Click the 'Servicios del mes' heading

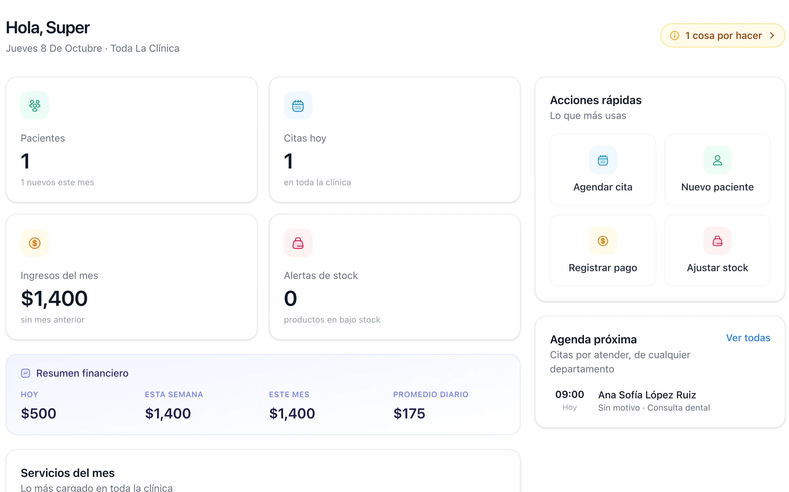(67, 473)
